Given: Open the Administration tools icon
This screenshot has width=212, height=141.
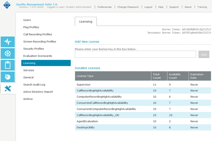Looking at the screenshot, I should pos(8,89).
